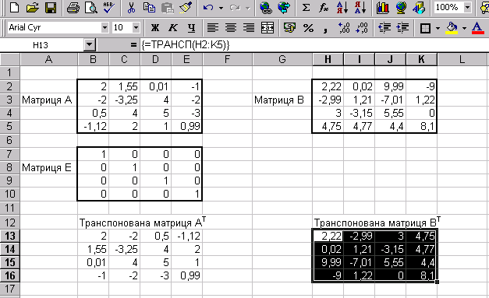Expand the redo history dropdown arrow
Viewport: 489px width, 298px height.
(x=248, y=8)
